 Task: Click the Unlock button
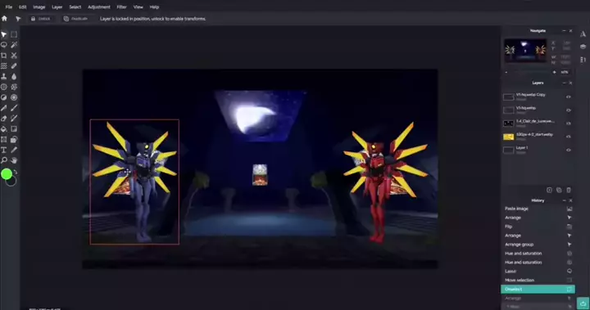point(41,19)
